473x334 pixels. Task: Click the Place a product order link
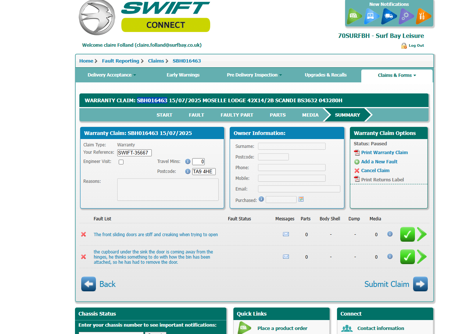click(282, 328)
